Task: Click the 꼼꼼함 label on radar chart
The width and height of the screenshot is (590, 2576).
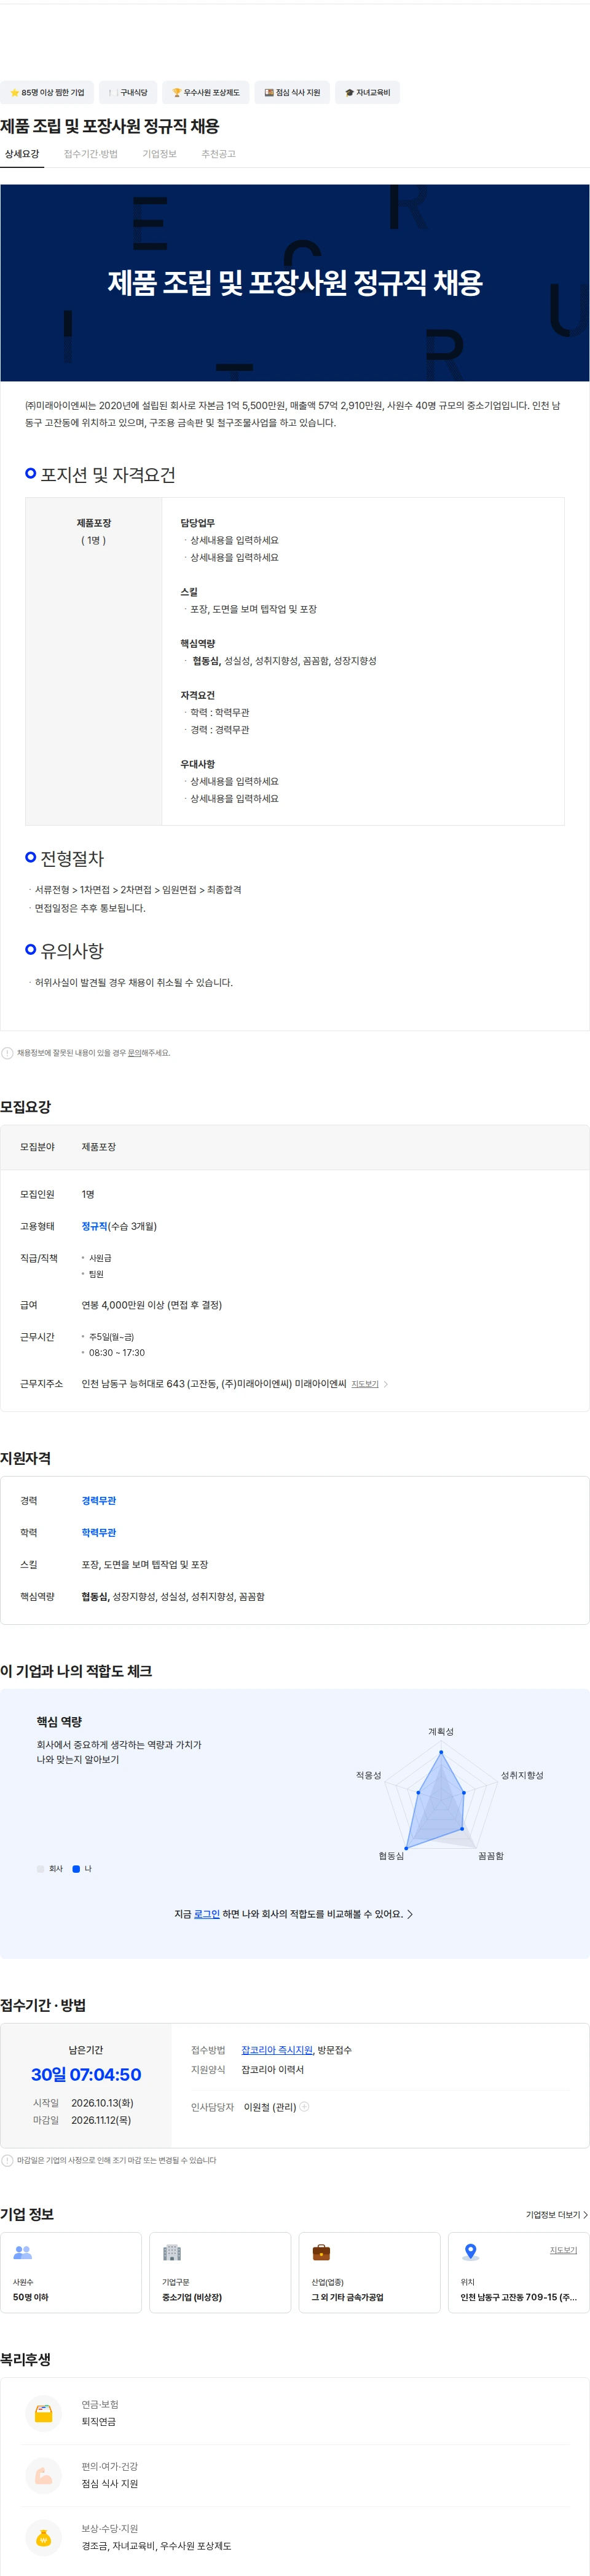Action: 491,1856
